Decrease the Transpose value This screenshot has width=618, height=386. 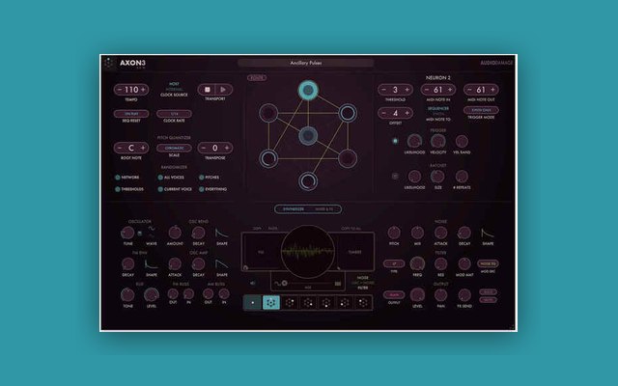204,148
